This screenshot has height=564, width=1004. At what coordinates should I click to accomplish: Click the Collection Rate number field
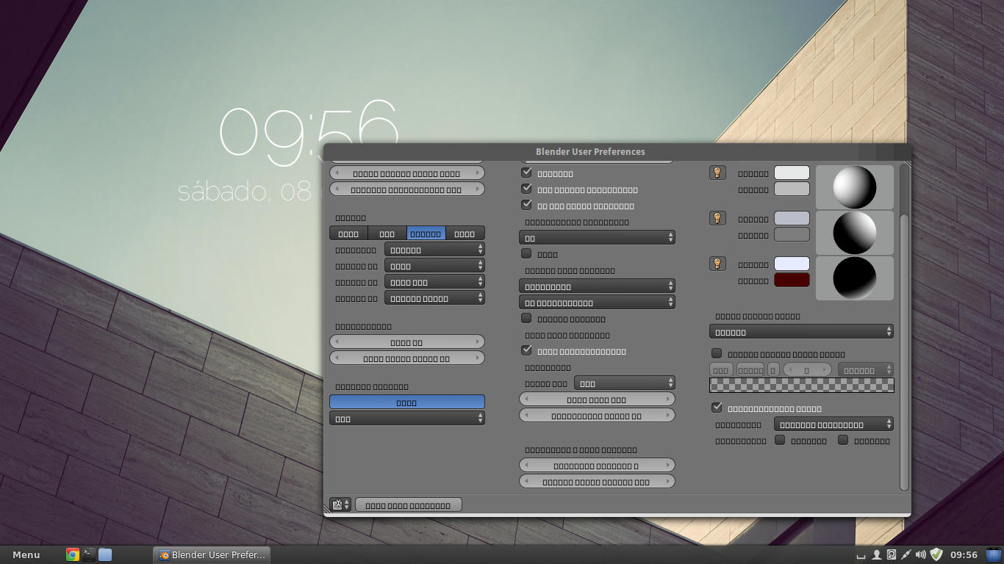(x=597, y=416)
